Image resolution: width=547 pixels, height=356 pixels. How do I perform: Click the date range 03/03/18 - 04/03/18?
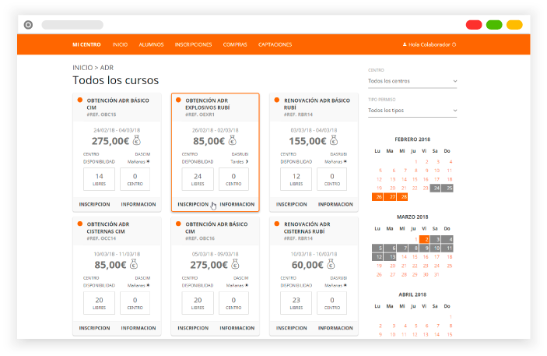(314, 130)
